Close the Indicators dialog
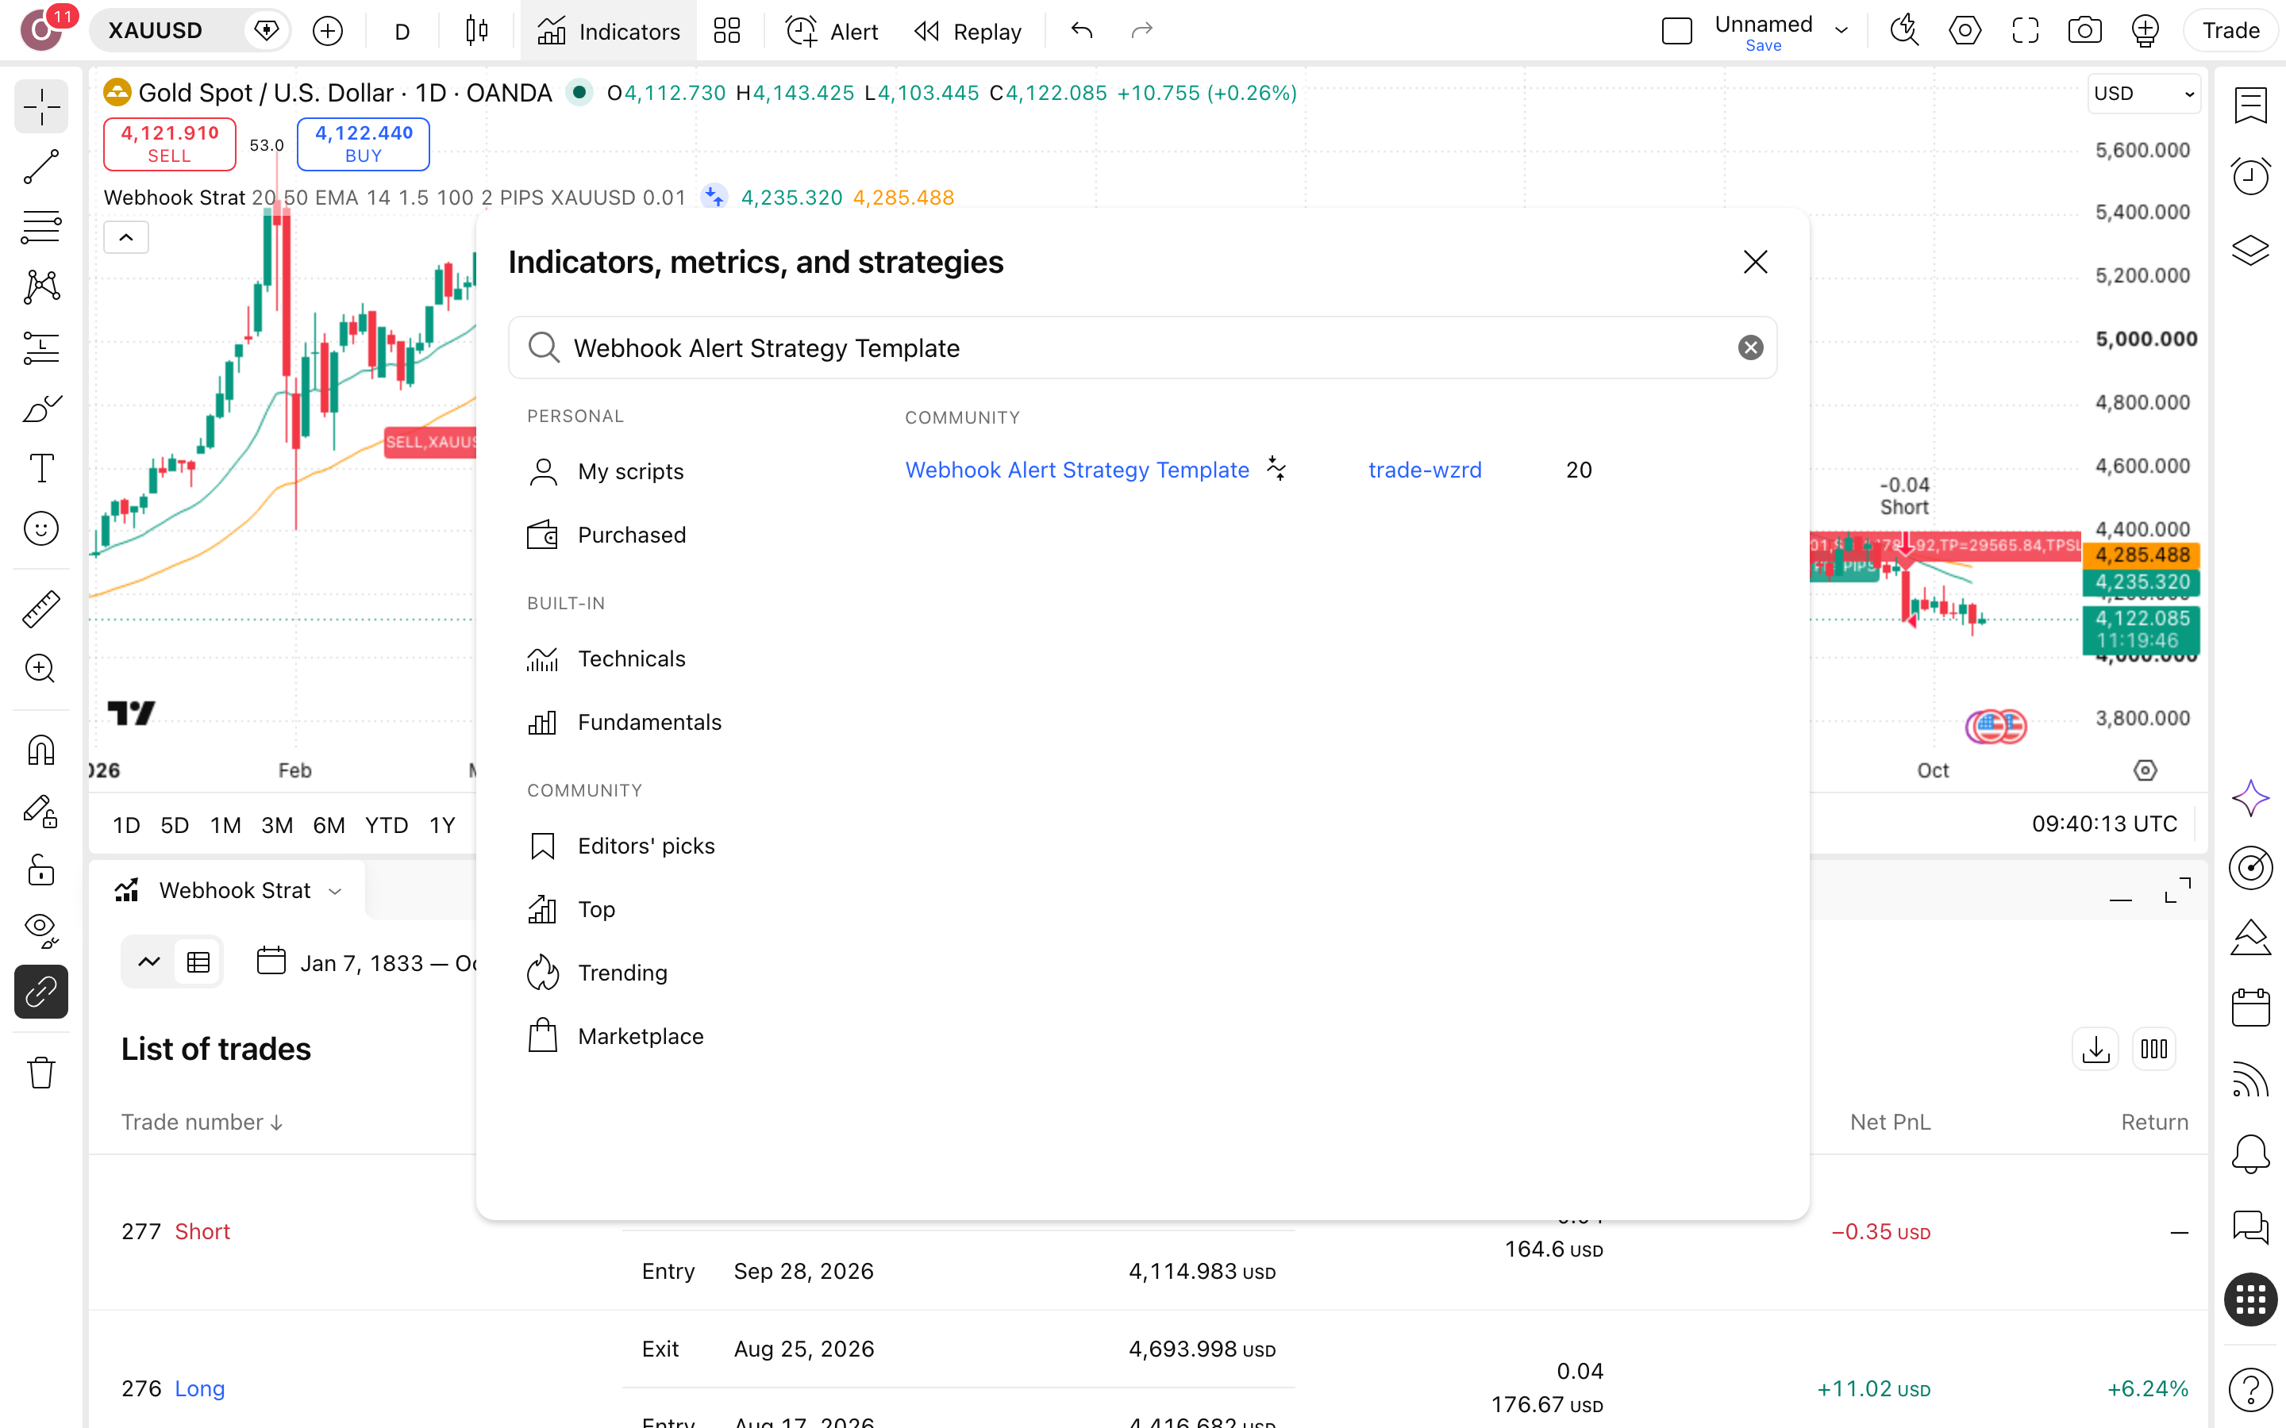Screen dimensions: 2286x1428 pyautogui.click(x=1755, y=262)
